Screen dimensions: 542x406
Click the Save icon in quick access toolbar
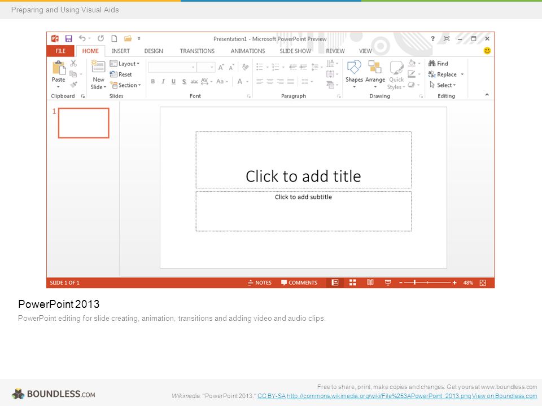68,39
